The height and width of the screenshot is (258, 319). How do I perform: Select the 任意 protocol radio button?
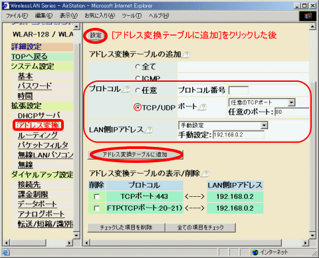(138, 90)
